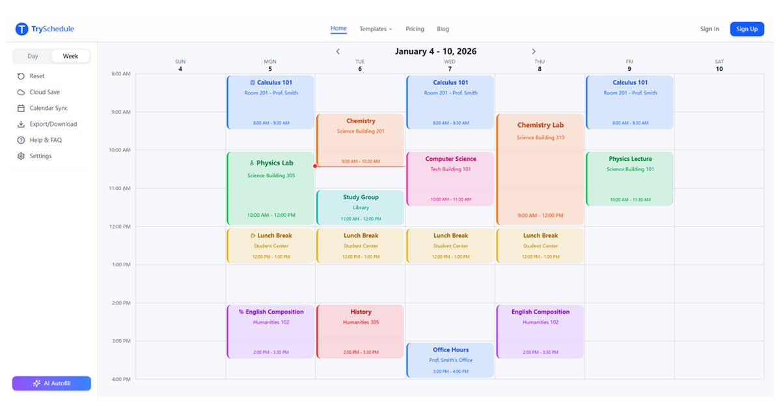Click the Help & FAQ question icon
The image size is (781, 410).
click(21, 140)
